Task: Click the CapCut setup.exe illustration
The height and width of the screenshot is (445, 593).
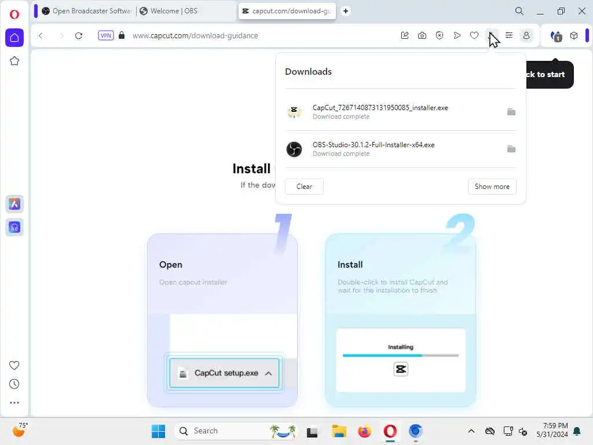Action: click(224, 373)
